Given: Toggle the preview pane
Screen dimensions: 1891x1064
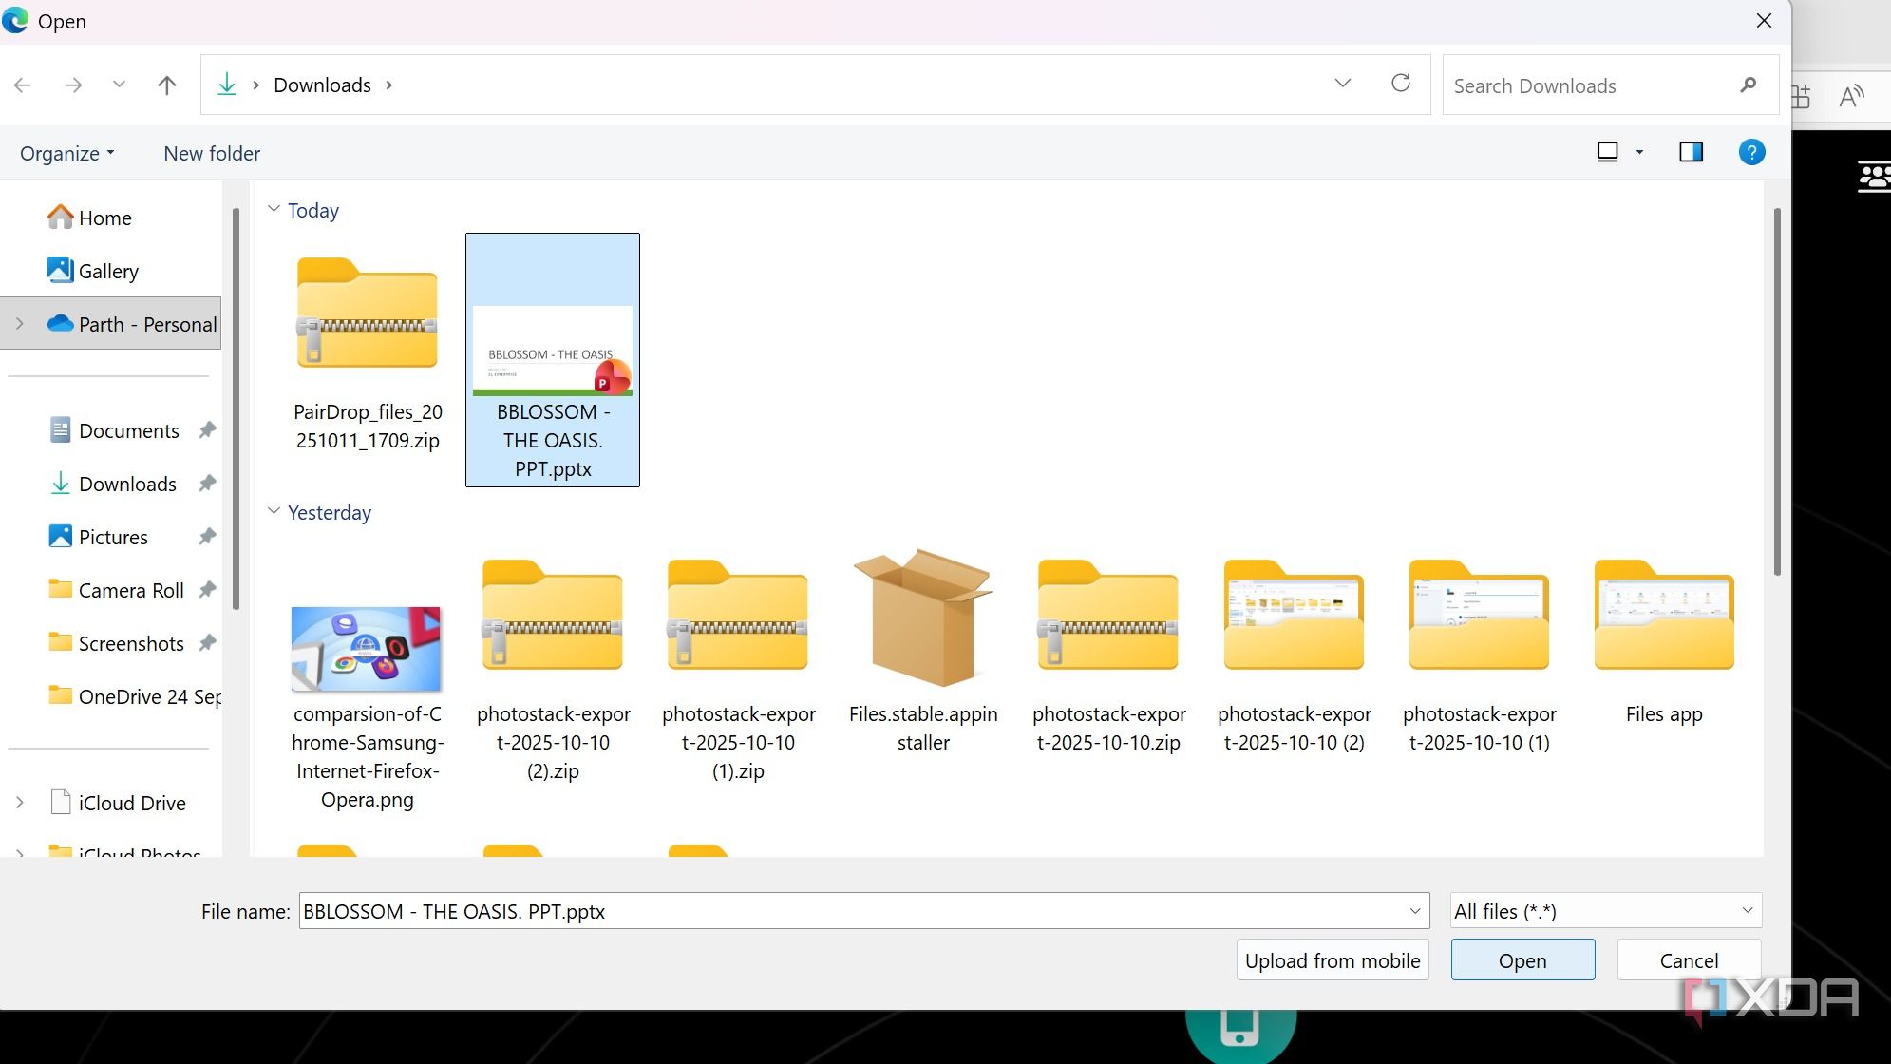Looking at the screenshot, I should (x=1691, y=152).
